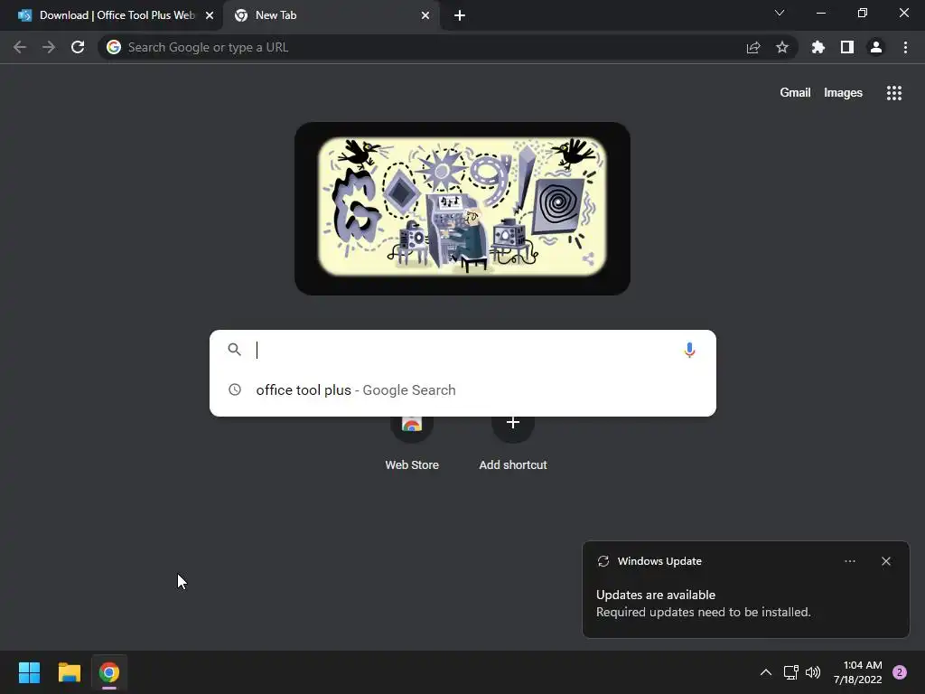
Task: Close the New Tab tab
Action: point(425,15)
